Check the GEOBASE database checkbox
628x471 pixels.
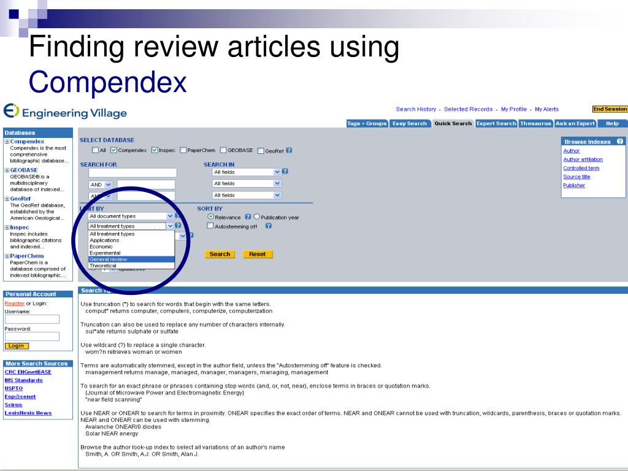coord(223,150)
